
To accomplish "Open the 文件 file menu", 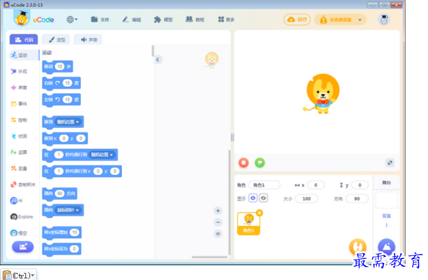I will (x=100, y=20).
